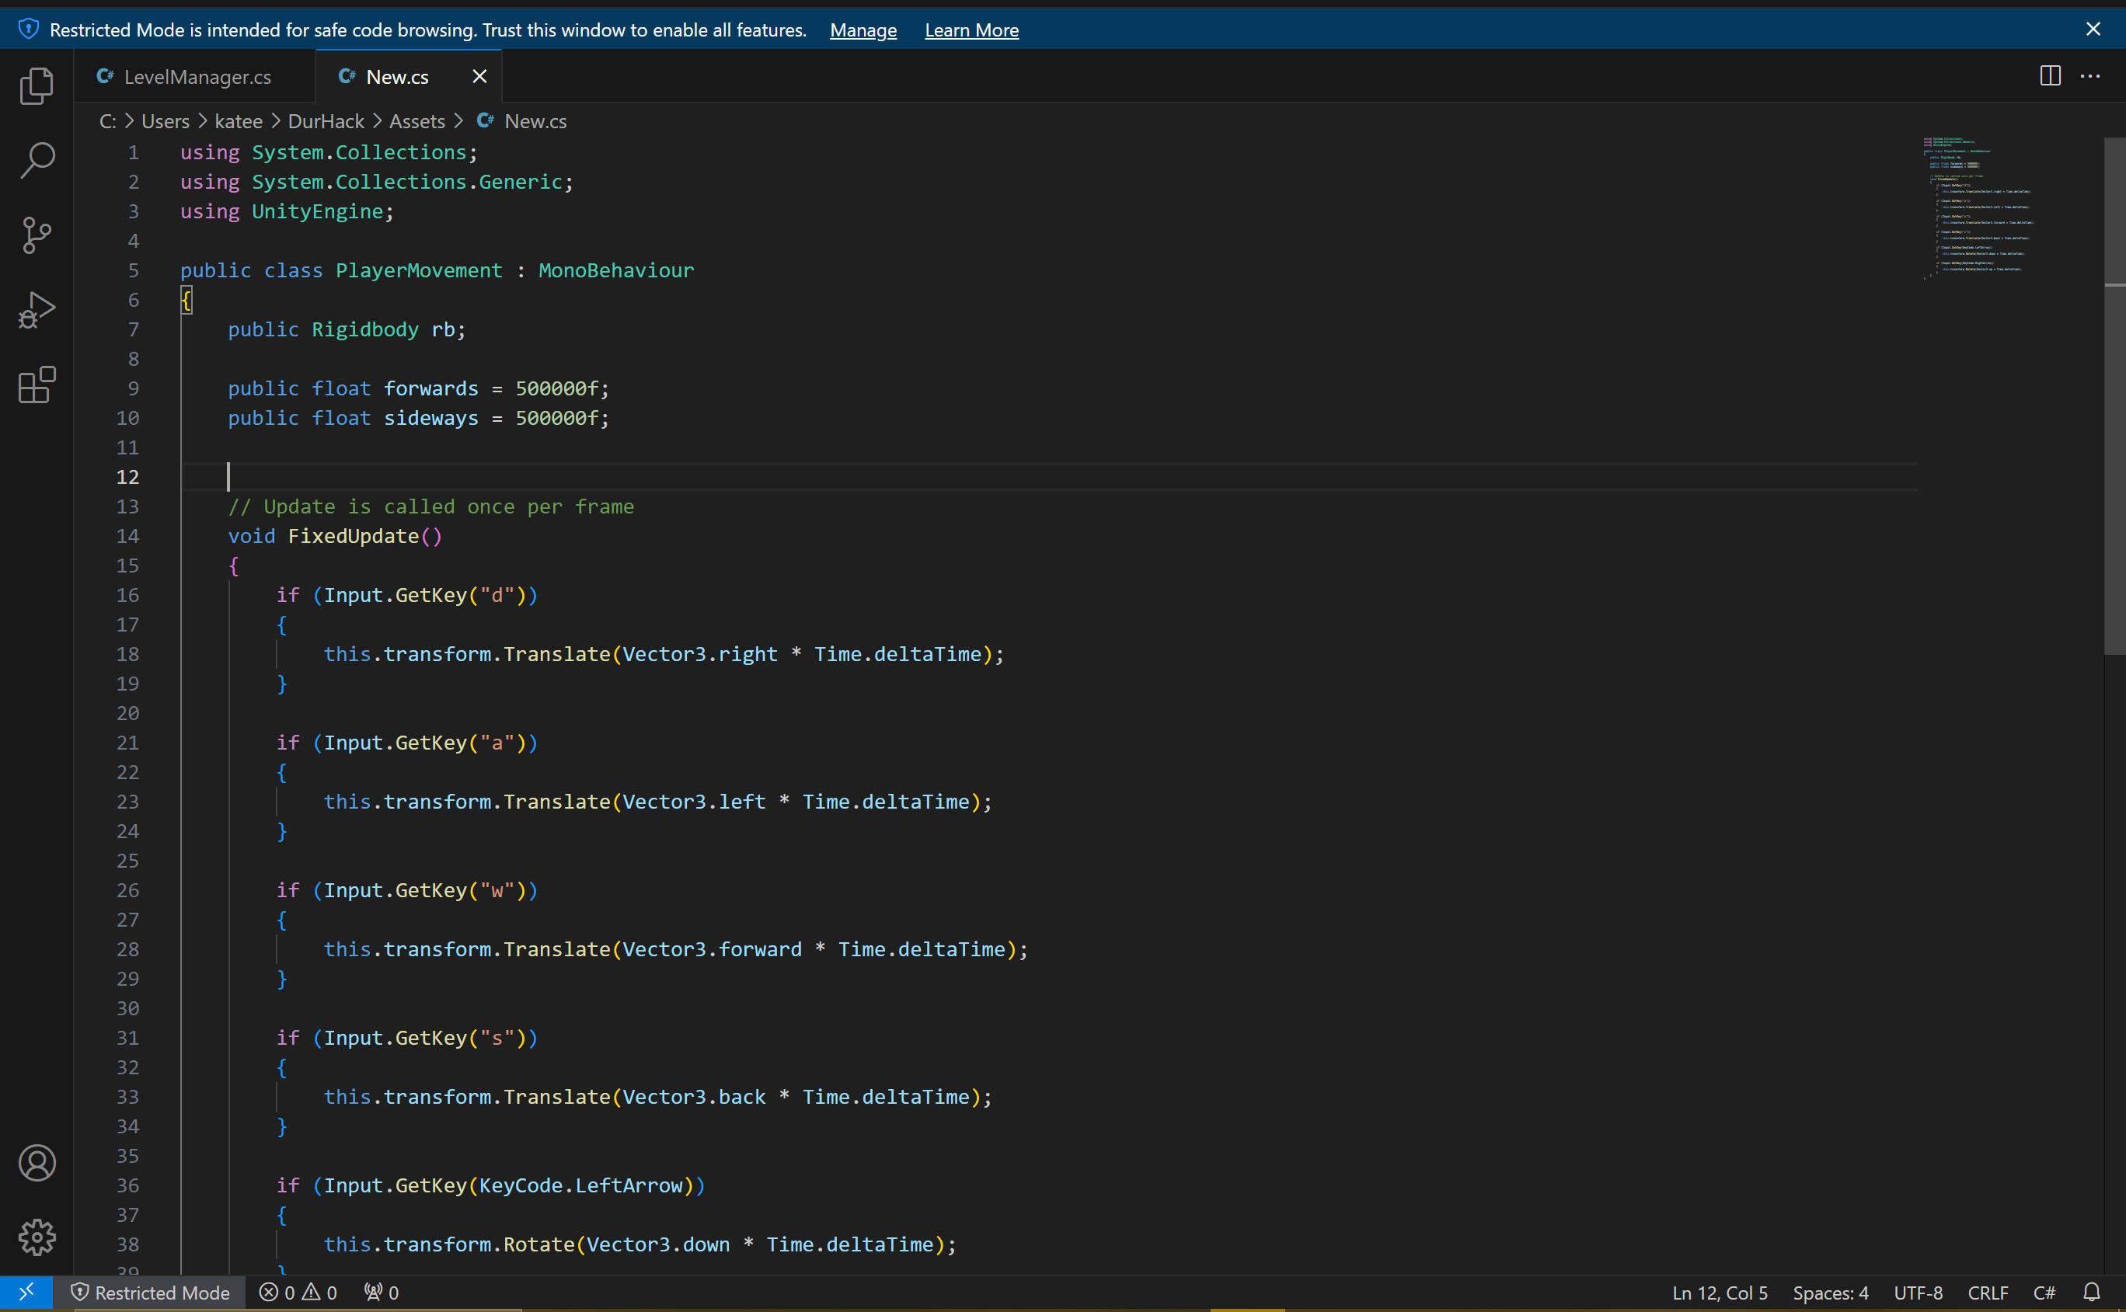Open the Extensions view
This screenshot has width=2126, height=1312.
tap(36, 385)
